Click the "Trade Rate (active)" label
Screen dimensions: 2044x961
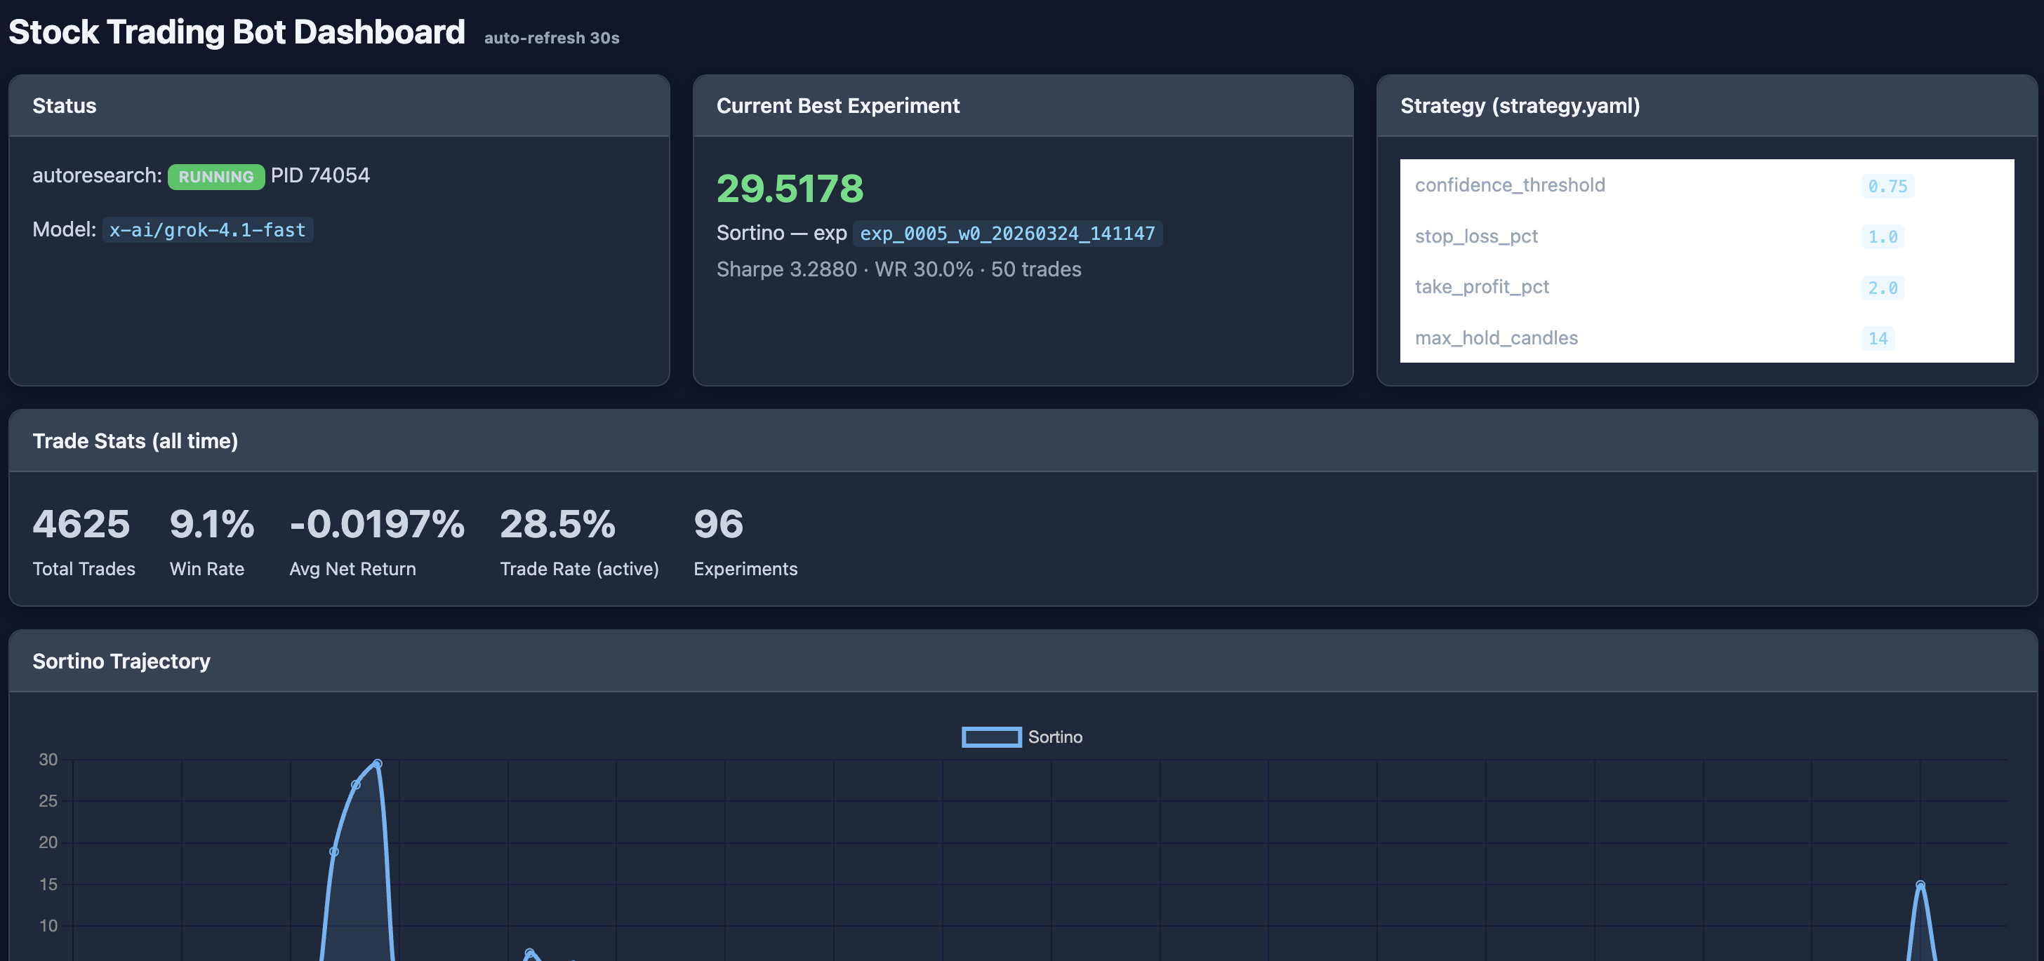pyautogui.click(x=579, y=568)
